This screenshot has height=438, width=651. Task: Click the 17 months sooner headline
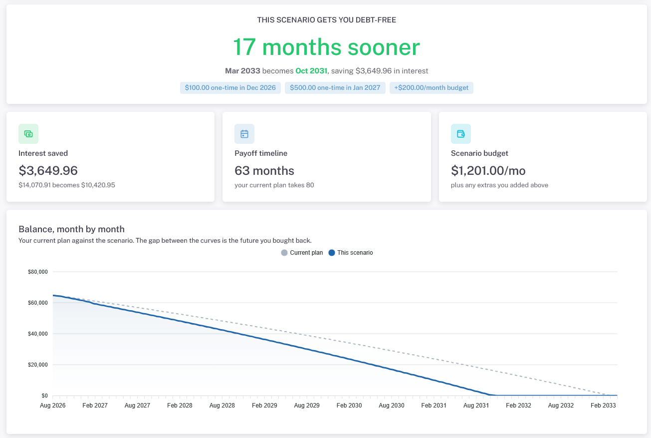coord(327,47)
